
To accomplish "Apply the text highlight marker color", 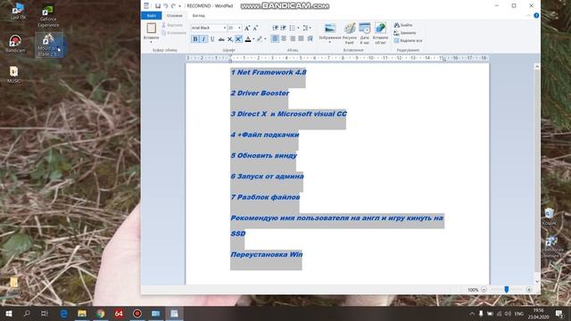I will (260, 39).
